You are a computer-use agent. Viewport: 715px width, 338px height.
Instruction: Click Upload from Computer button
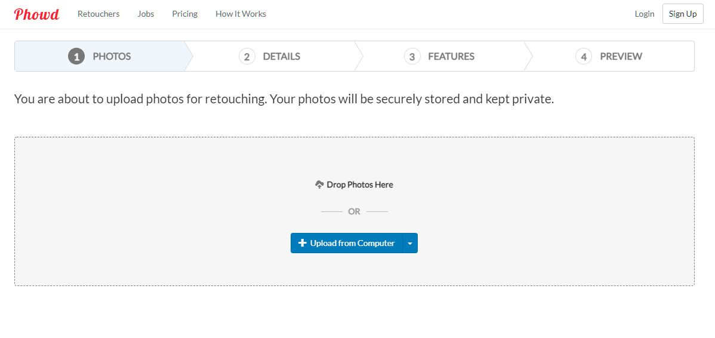click(x=347, y=243)
